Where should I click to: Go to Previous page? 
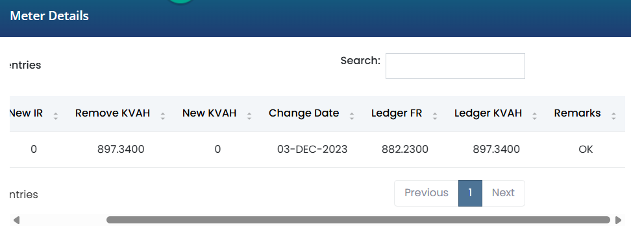[426, 193]
